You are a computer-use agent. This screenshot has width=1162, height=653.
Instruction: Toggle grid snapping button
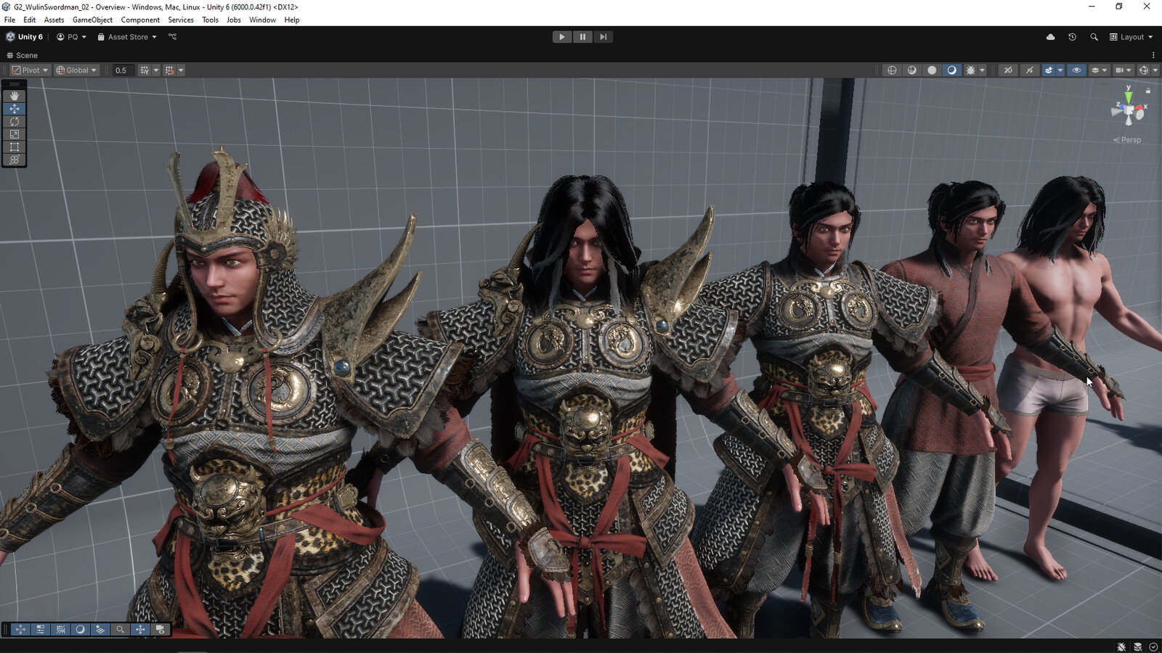169,70
